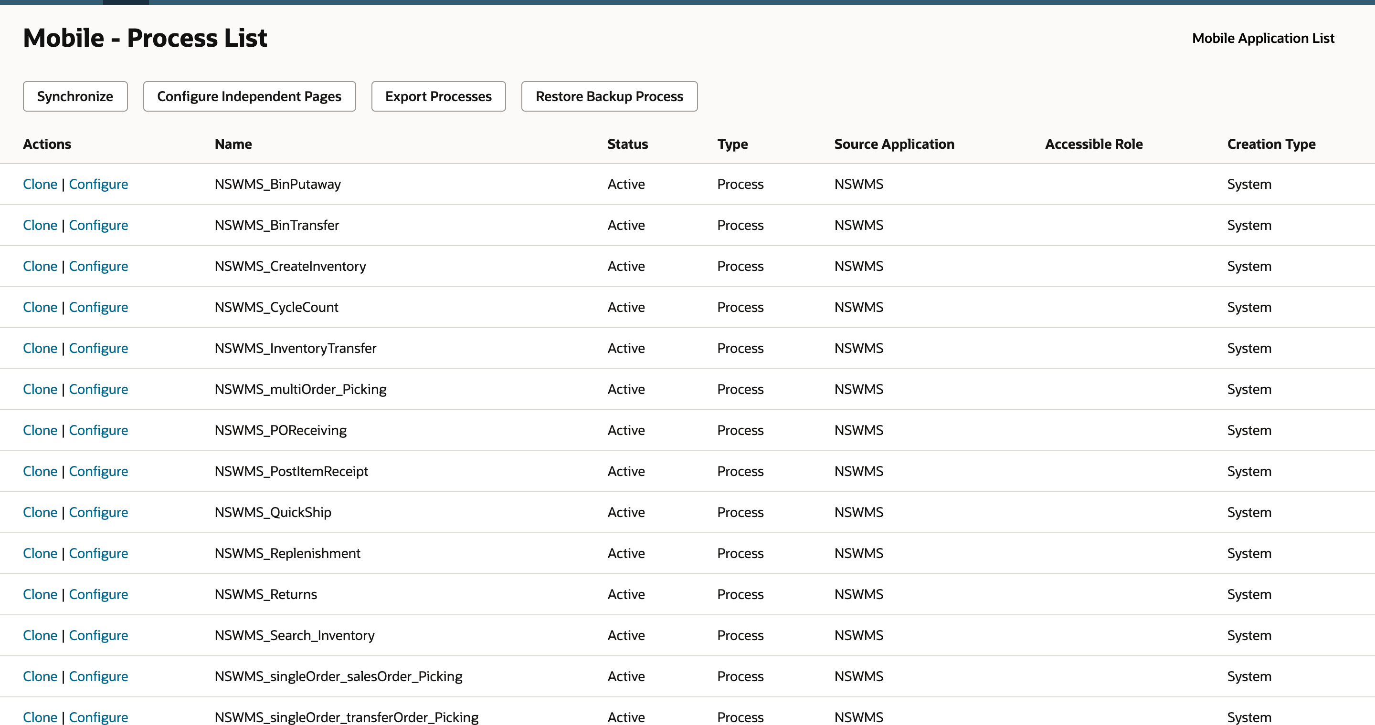Clone the NSWMS_Replenishment process
This screenshot has width=1375, height=725.
[40, 553]
